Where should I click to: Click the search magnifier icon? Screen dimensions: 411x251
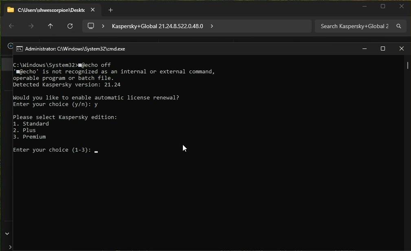[x=399, y=26]
